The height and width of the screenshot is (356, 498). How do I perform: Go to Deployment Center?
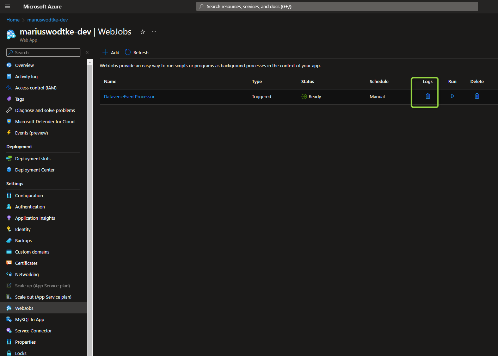point(35,170)
